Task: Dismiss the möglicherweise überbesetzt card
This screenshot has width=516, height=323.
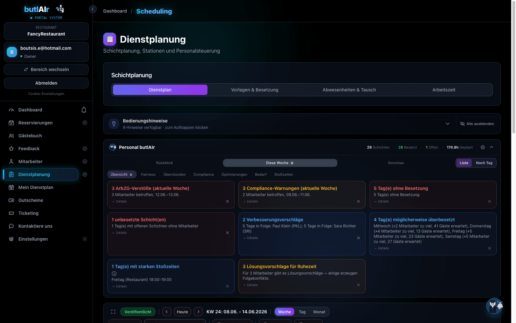Action: point(490,248)
